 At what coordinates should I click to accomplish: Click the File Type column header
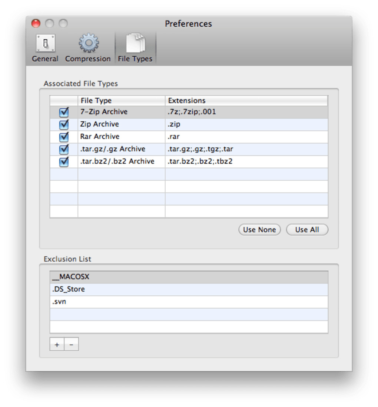point(121,101)
